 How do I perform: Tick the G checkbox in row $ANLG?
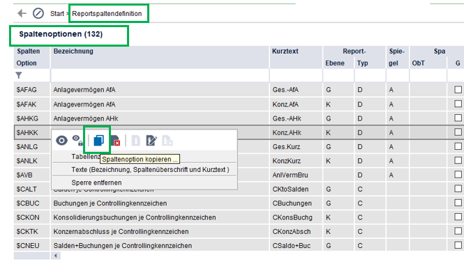[458, 146]
